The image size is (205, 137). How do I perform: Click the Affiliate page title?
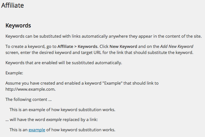(12, 5)
